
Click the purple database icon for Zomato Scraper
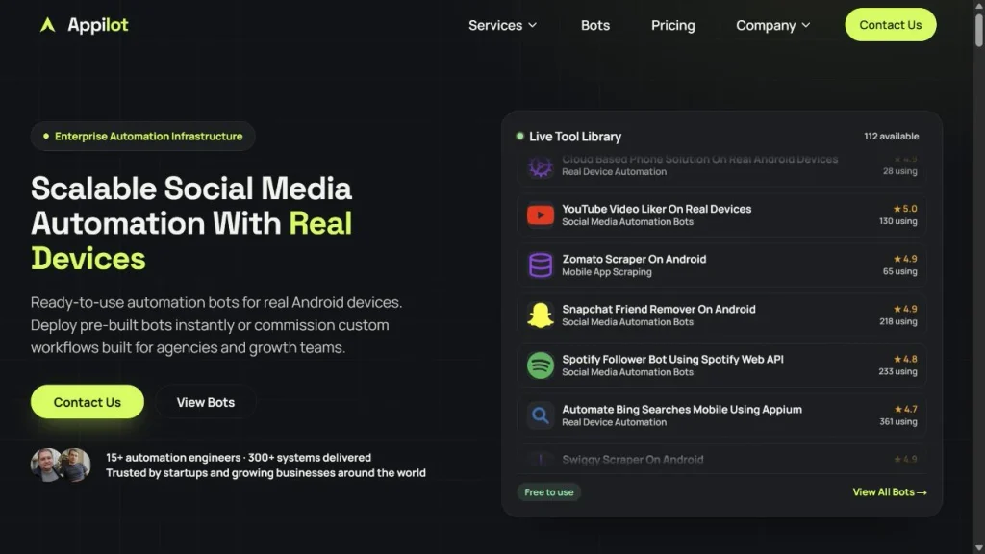coord(541,265)
